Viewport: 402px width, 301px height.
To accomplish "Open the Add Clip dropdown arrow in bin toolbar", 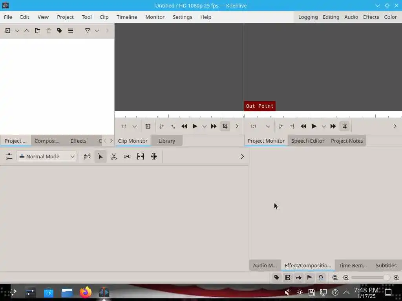I will 17,31.
